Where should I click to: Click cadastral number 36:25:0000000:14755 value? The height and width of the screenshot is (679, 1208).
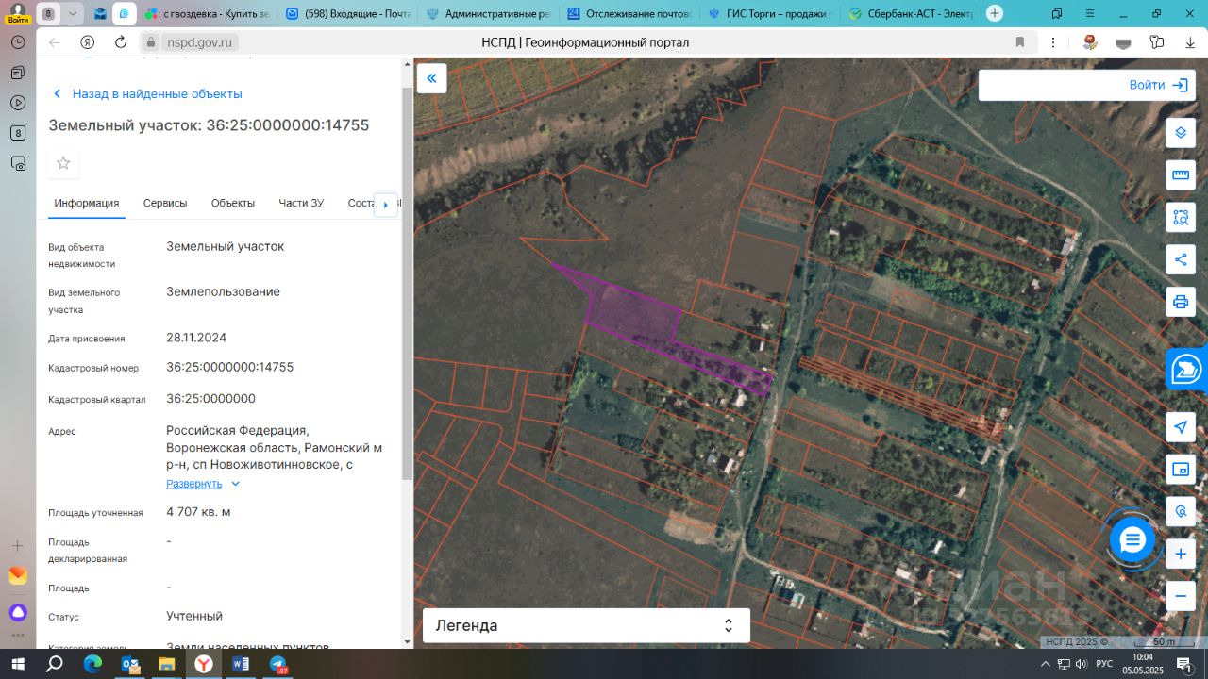tap(229, 367)
